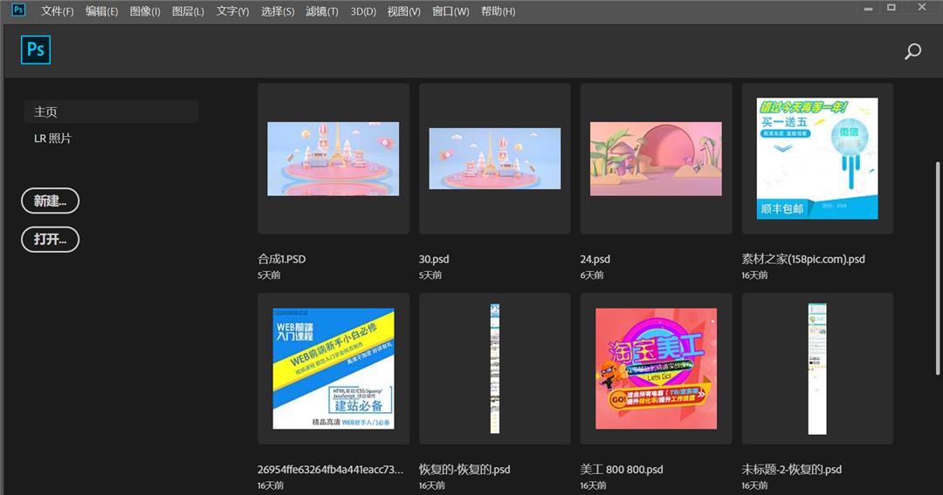
Task: Open the 恢复的-恢复的.psd thumbnail
Action: (x=494, y=369)
